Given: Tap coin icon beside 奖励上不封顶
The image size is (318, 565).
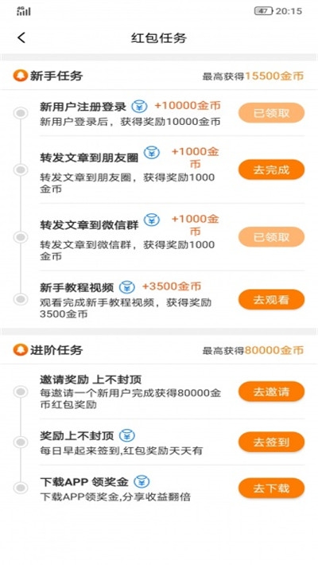Looking at the screenshot, I should click(x=126, y=435).
